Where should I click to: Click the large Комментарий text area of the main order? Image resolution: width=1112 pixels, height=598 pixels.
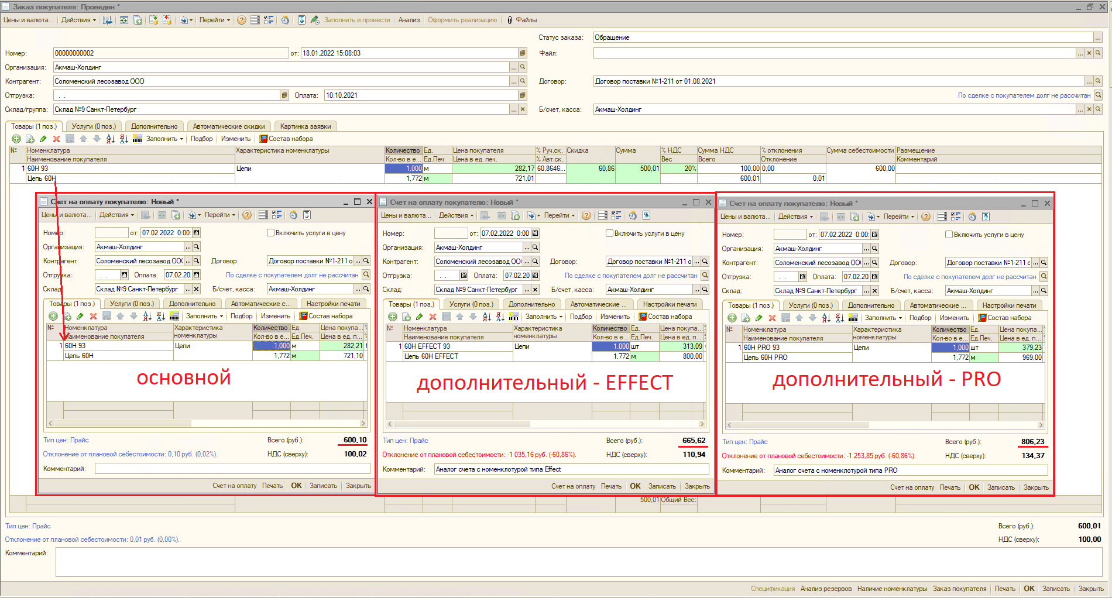[x=579, y=562]
